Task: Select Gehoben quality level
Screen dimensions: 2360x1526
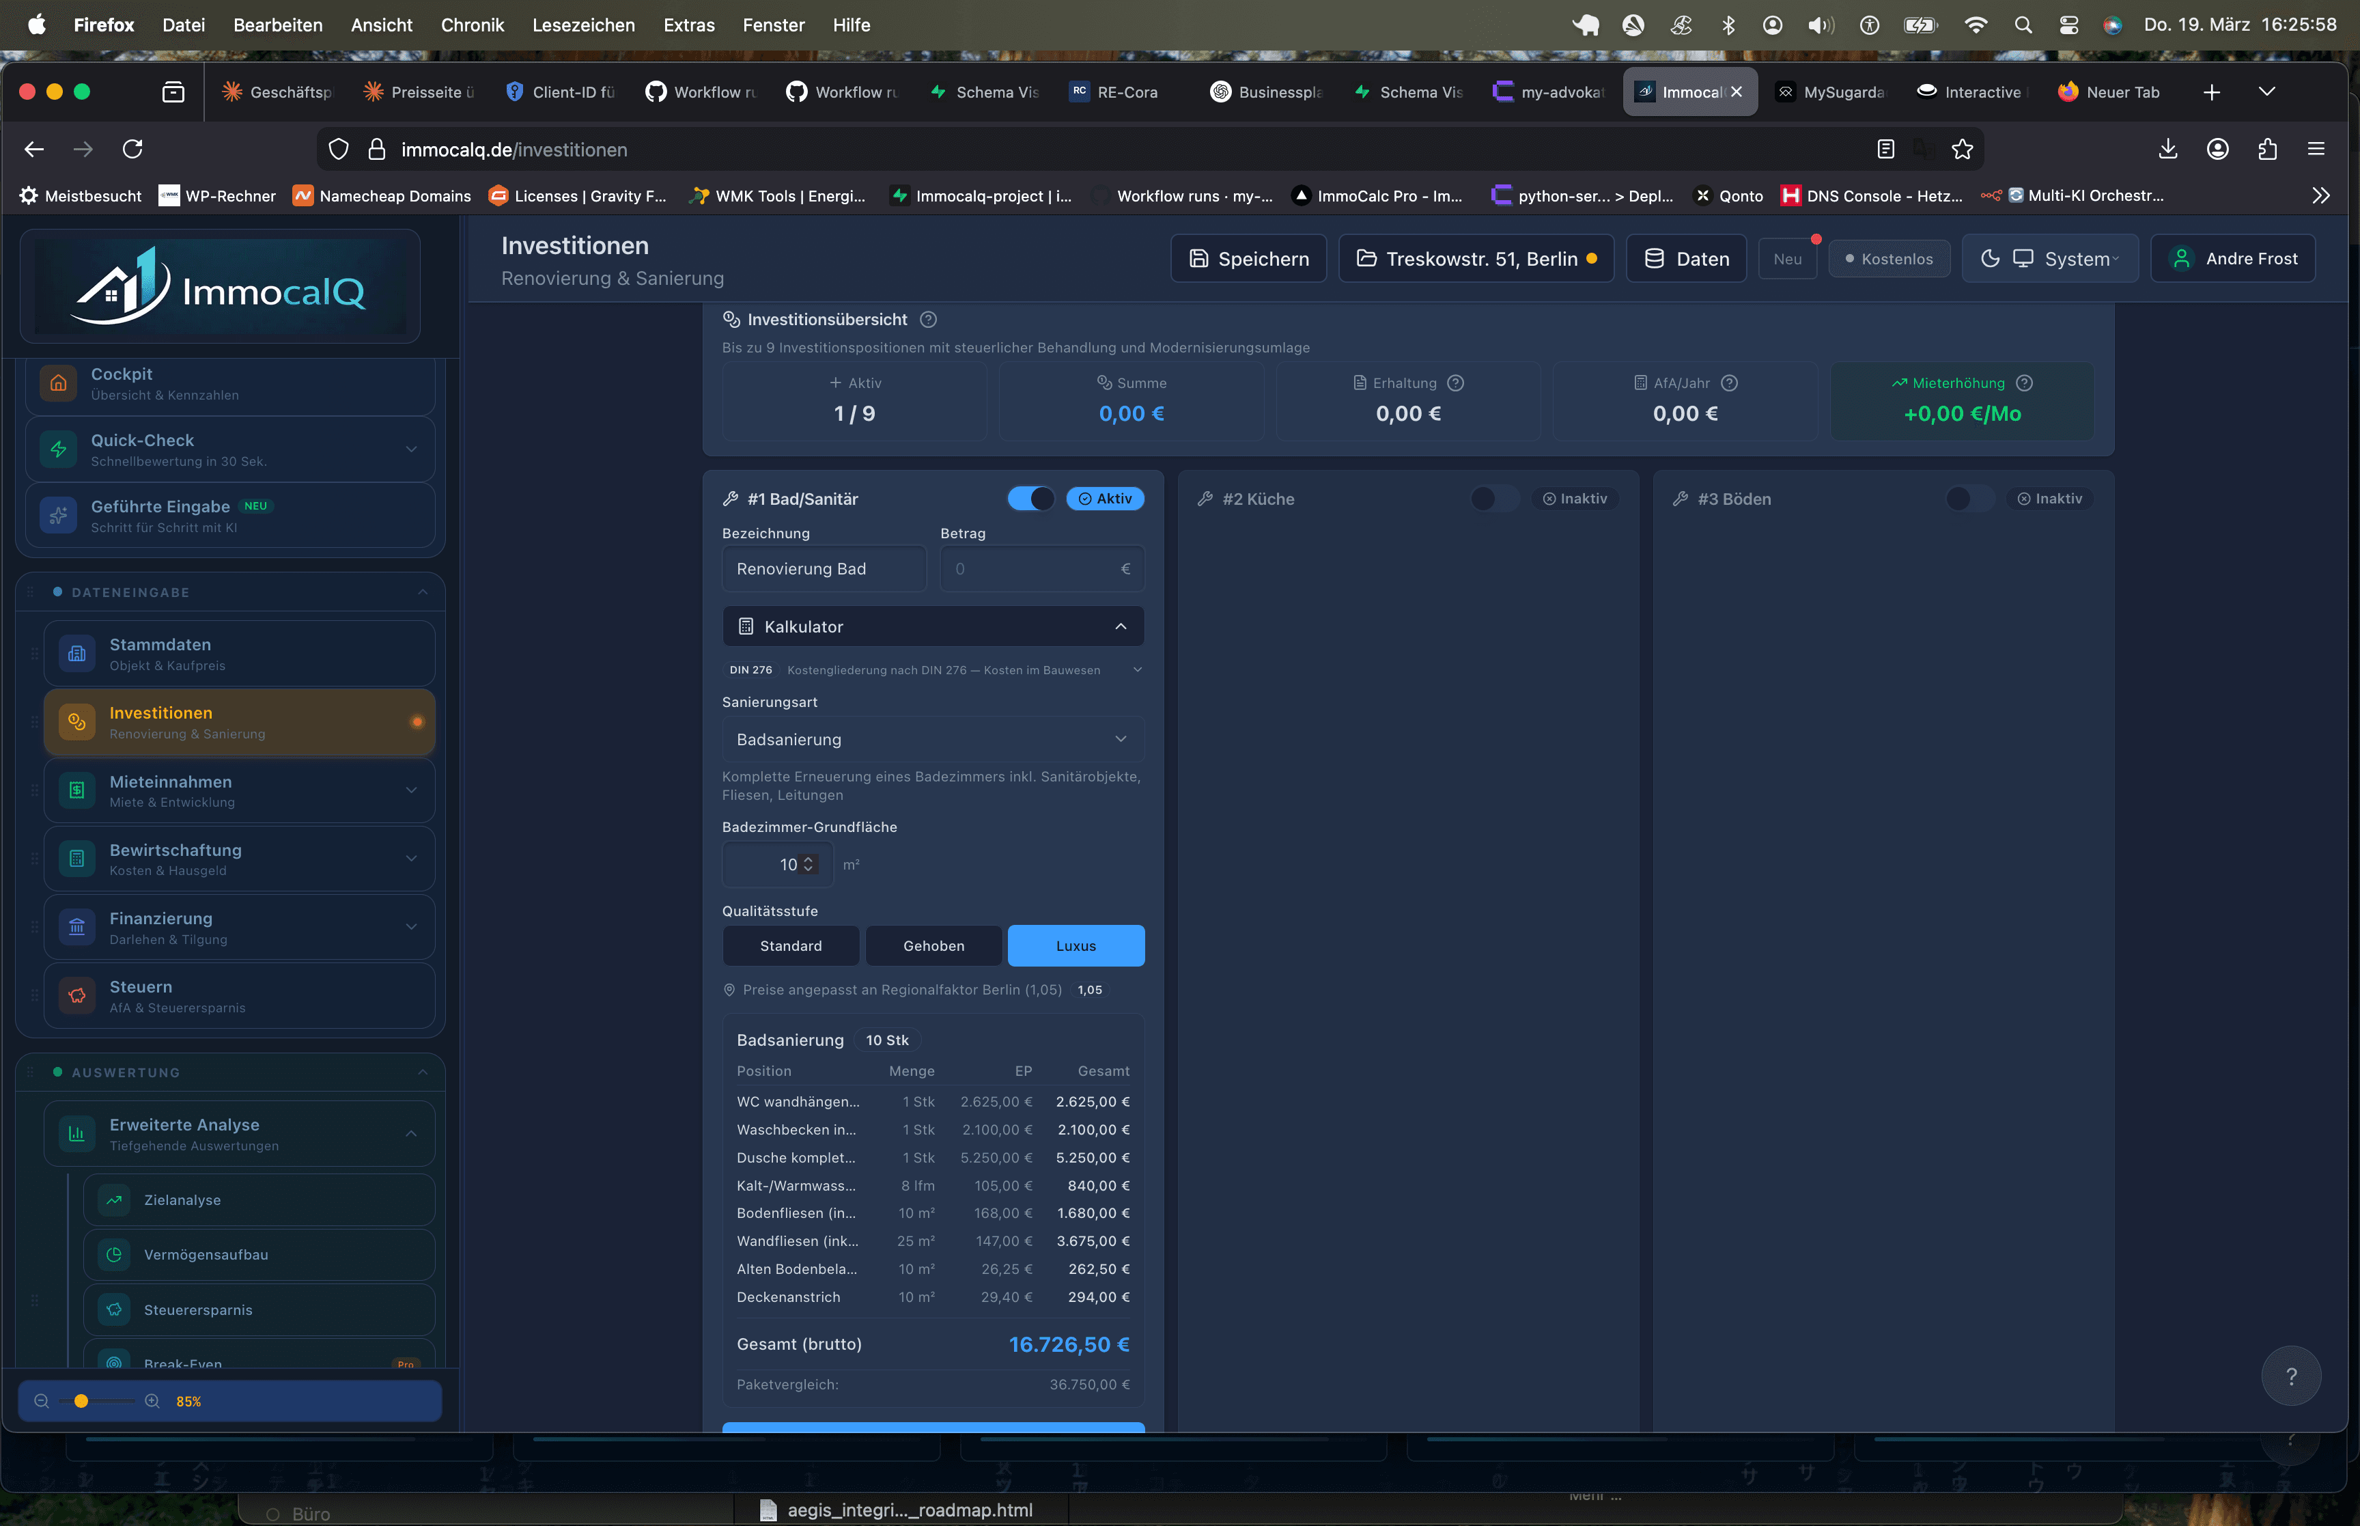Action: (933, 945)
